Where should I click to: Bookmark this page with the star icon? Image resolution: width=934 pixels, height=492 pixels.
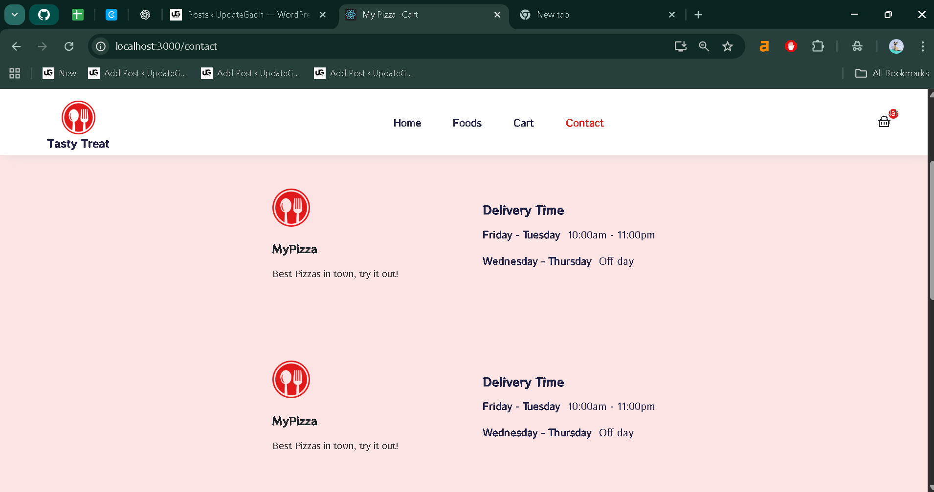click(728, 46)
